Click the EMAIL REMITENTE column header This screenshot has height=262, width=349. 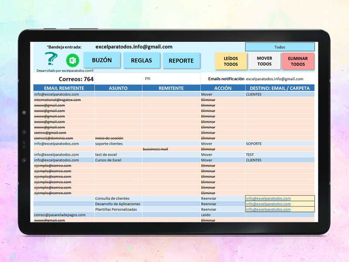pos(64,88)
